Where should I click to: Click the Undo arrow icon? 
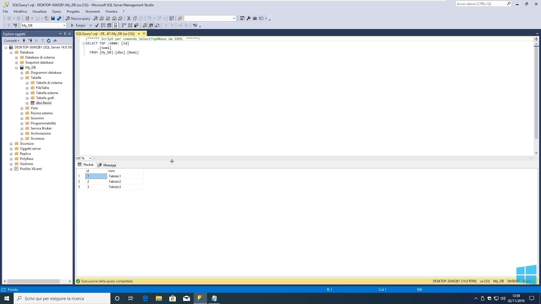(150, 19)
